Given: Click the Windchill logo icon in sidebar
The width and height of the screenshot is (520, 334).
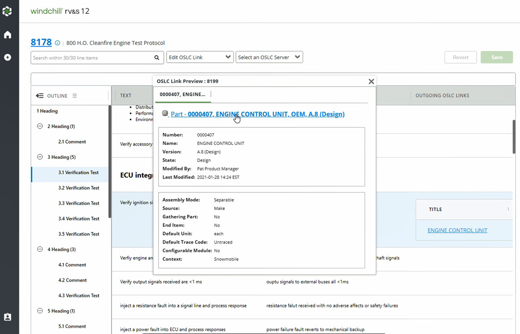Looking at the screenshot, I should tap(7, 11).
